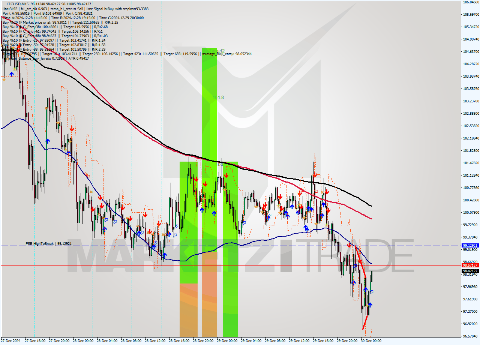Screen dimensions: 480x345
Task: Click the '161.8' Fibonacci level label
Action: [218, 97]
